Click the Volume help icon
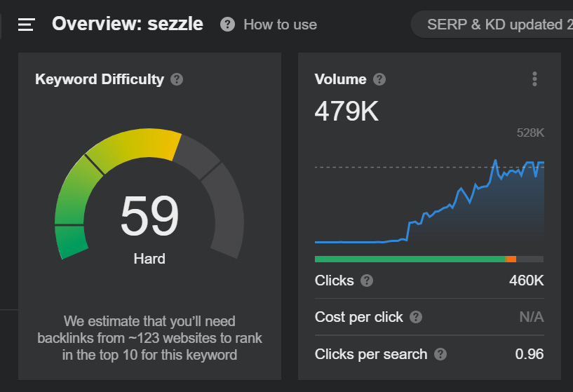573x392 pixels. [379, 79]
